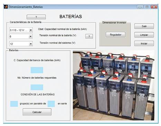The width and height of the screenshot is (161, 126).
Task: Click the battery bank photo
Action: [x=114, y=85]
